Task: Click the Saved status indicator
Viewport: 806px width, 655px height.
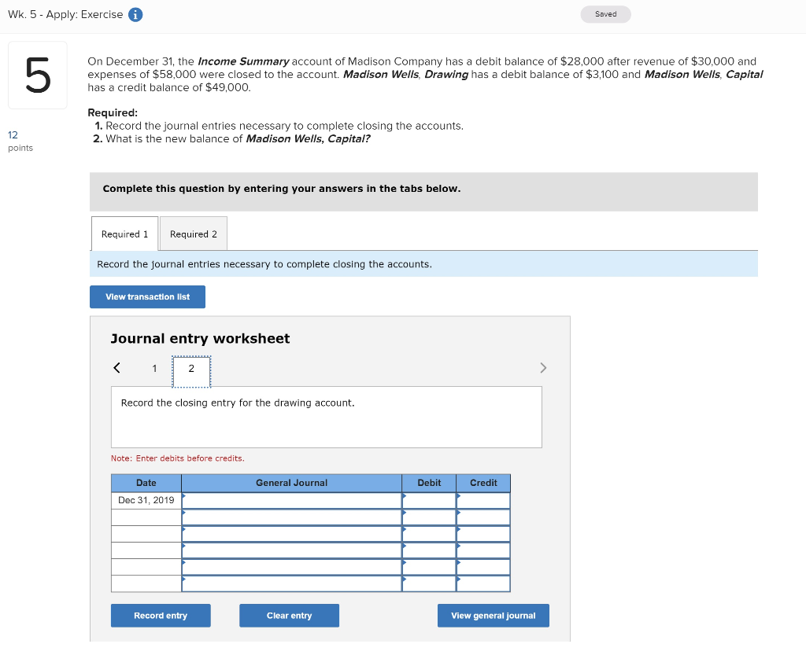Action: coord(605,13)
